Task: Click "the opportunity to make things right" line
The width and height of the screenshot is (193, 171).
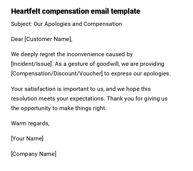Action: pos(58,108)
